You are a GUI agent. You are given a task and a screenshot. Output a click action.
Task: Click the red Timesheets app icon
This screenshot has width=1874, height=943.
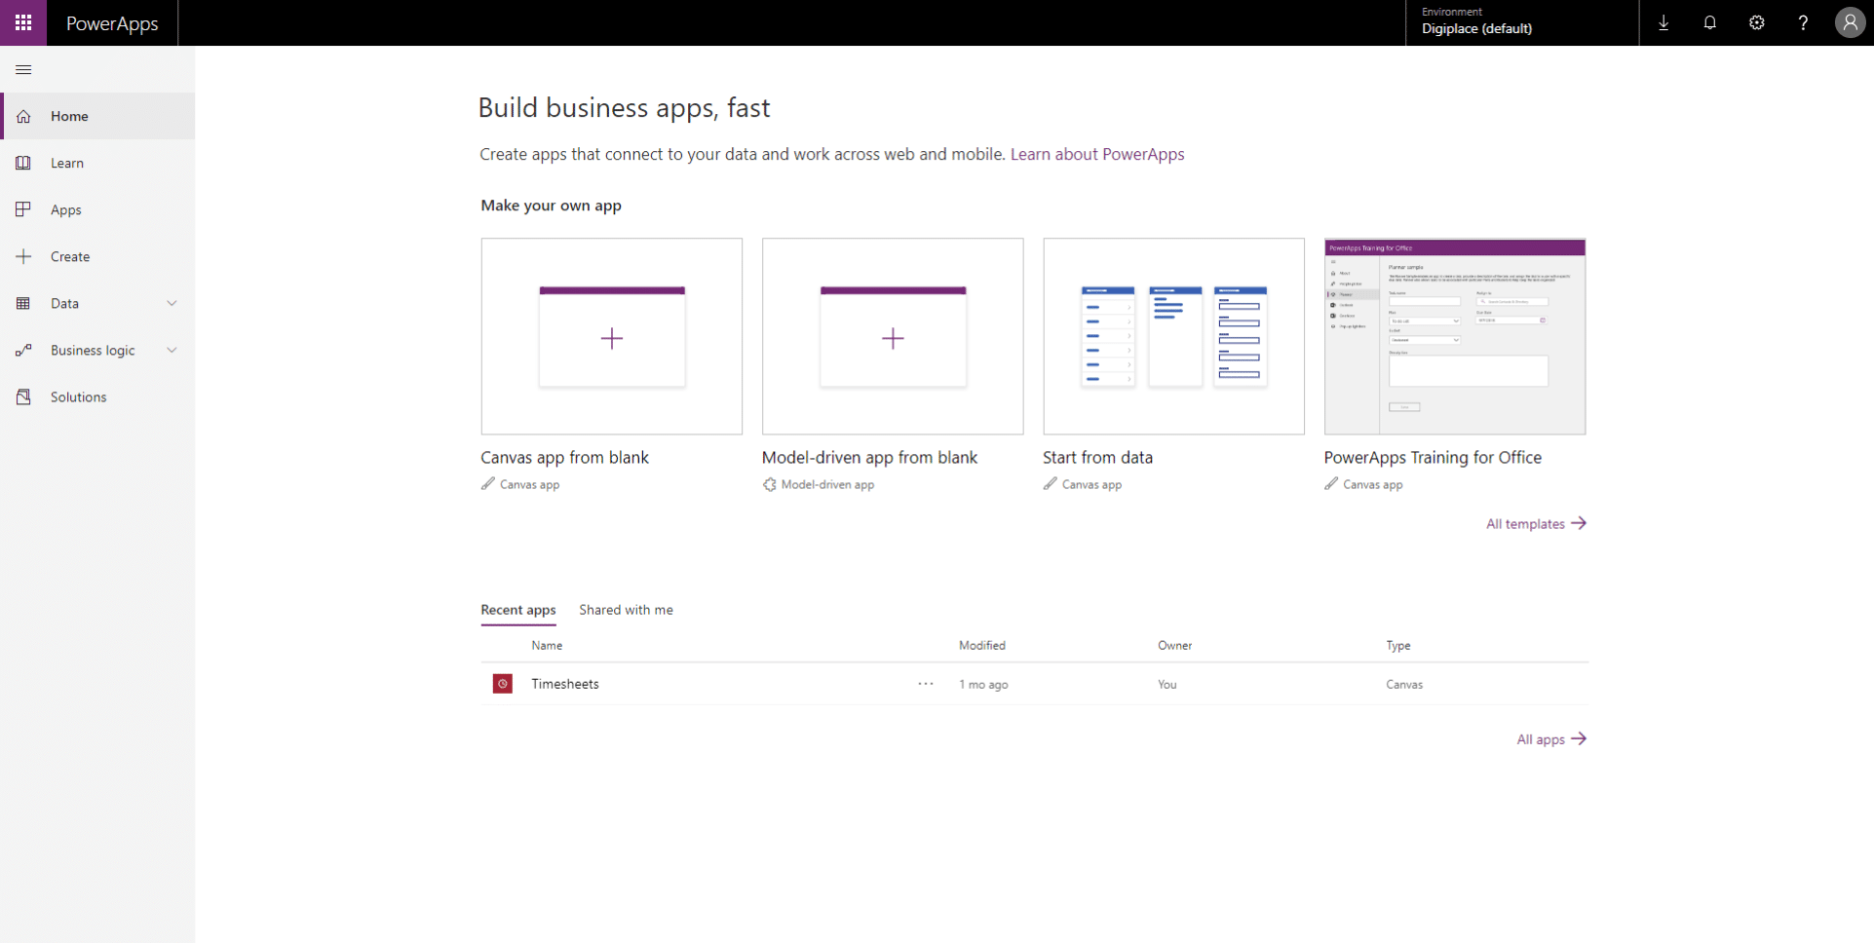point(503,684)
